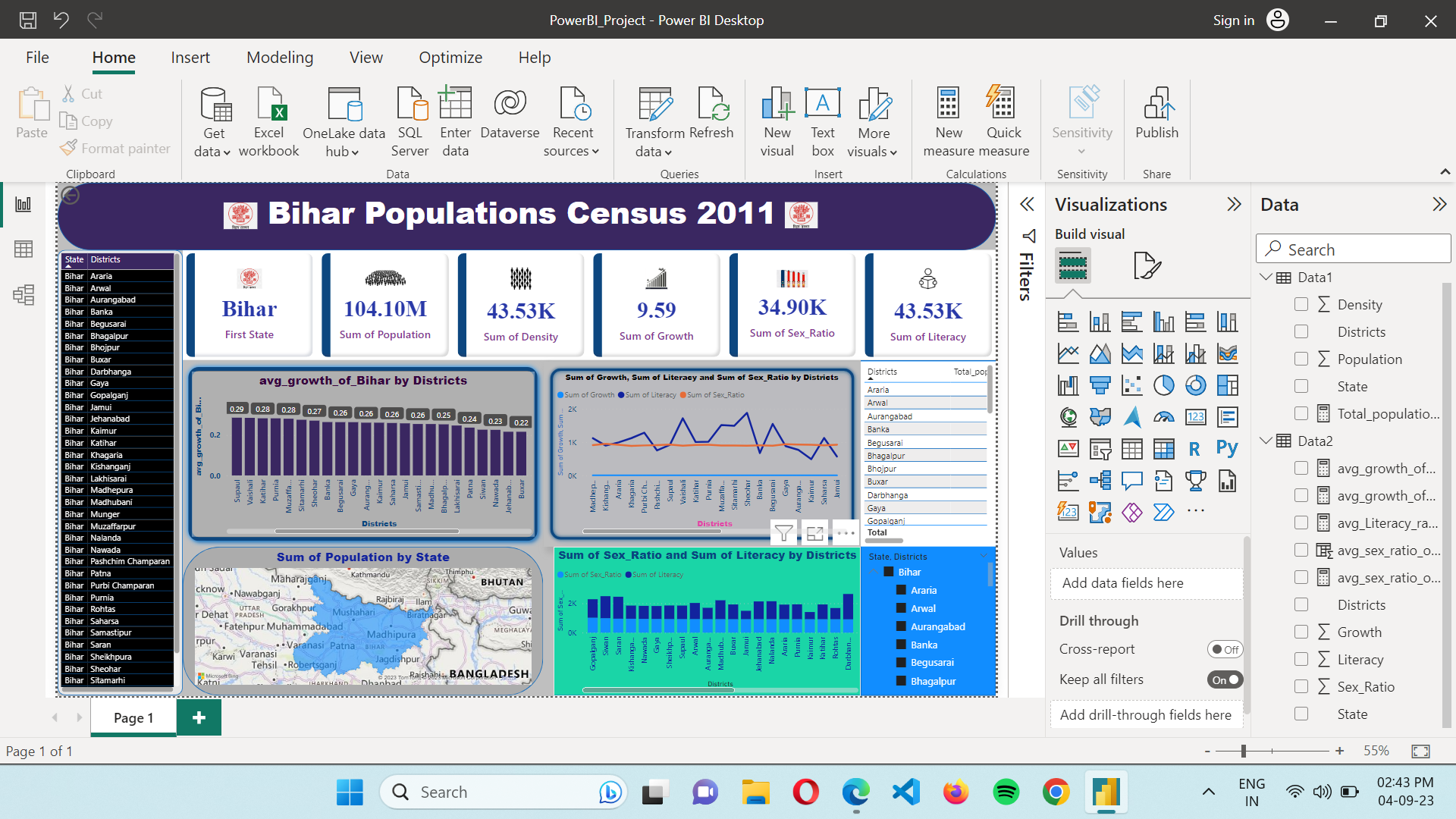Click the zoom slider in the status bar
This screenshot has height=819, width=1456.
(x=1243, y=751)
